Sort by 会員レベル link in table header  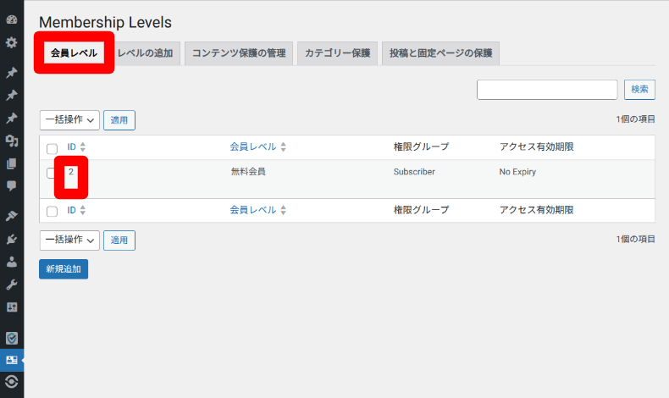pyautogui.click(x=253, y=146)
